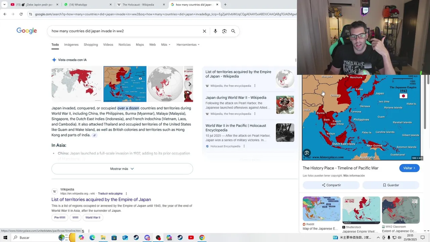Image resolution: width=430 pixels, height=242 pixels.
Task: Open the Herramientas dropdown
Action: point(188,45)
